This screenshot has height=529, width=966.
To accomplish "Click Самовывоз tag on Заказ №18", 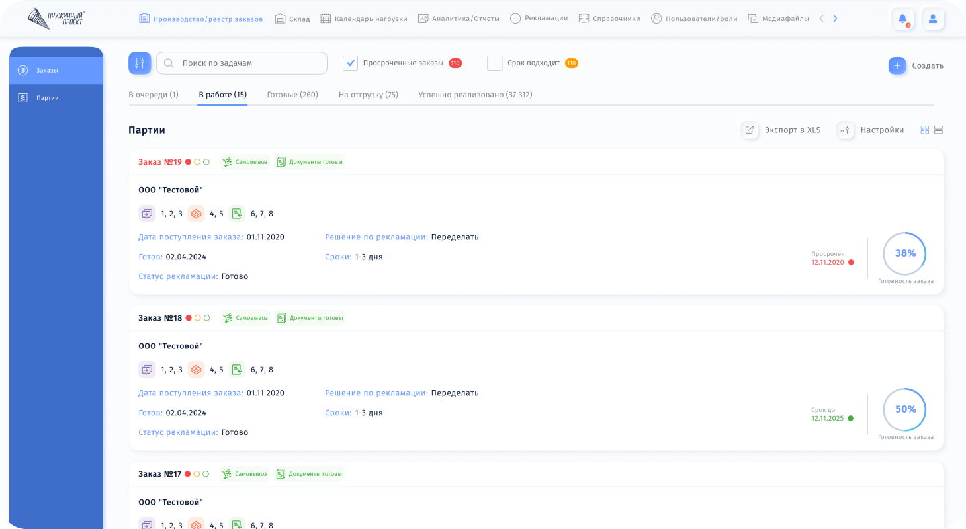I will tap(245, 318).
